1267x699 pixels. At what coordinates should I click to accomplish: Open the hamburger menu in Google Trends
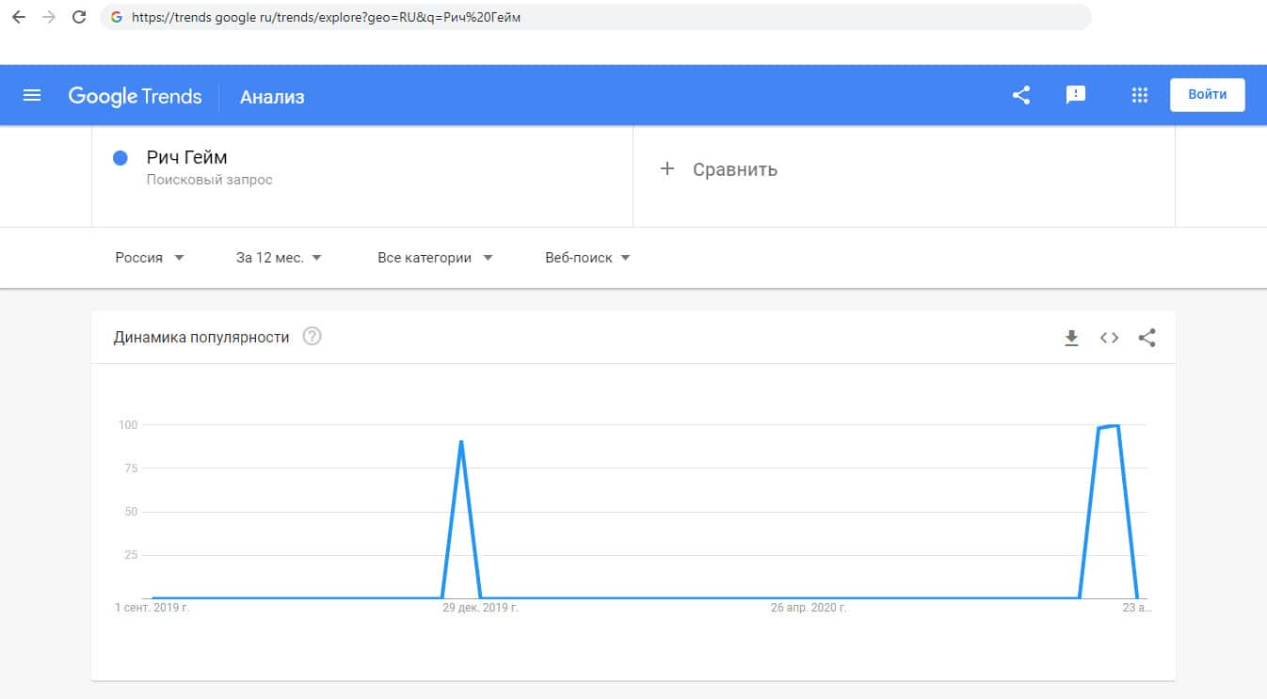(32, 95)
